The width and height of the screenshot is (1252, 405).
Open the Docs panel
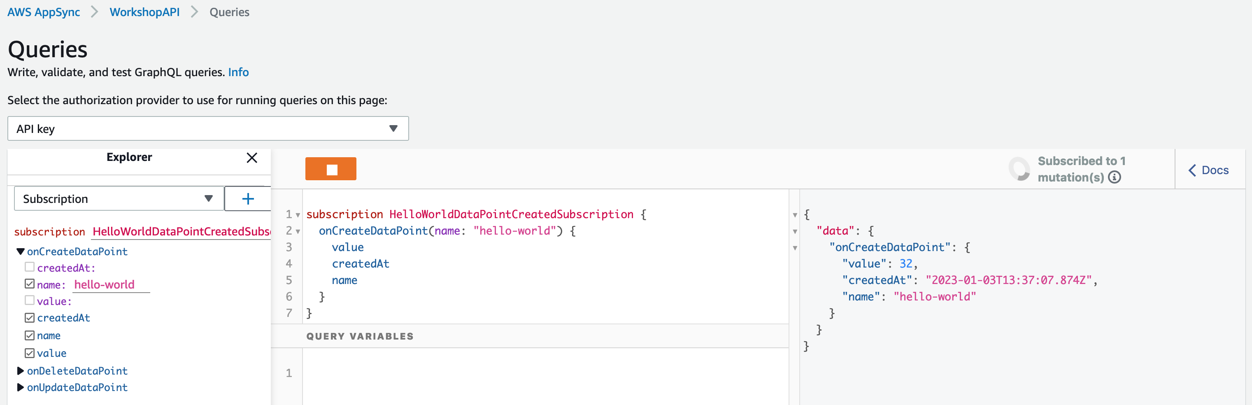1209,170
